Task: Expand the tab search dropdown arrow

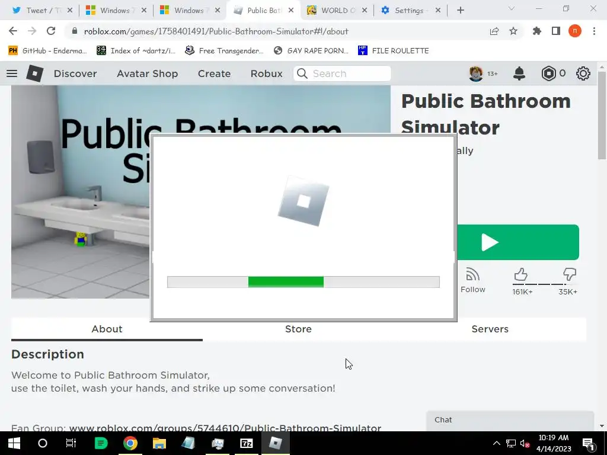Action: 512,8
